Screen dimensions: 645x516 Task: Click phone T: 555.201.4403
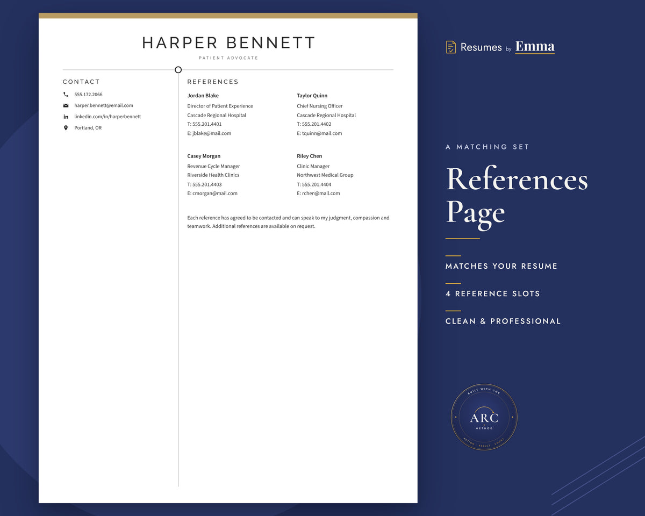tap(204, 184)
